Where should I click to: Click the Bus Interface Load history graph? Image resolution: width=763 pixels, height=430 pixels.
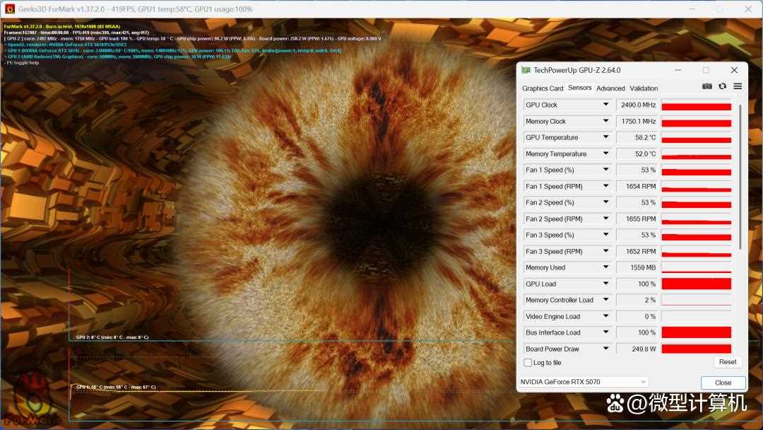click(697, 332)
